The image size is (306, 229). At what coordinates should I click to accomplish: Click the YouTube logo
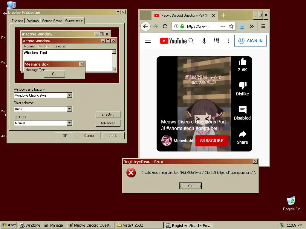point(173,41)
